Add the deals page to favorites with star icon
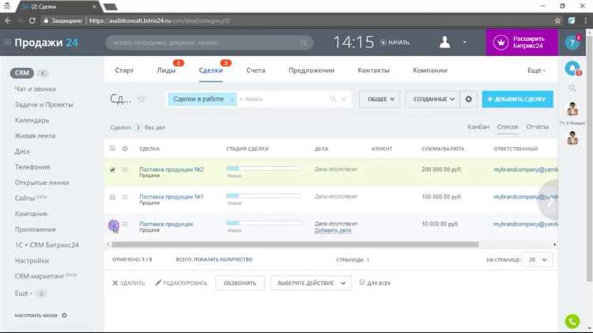 [x=142, y=99]
